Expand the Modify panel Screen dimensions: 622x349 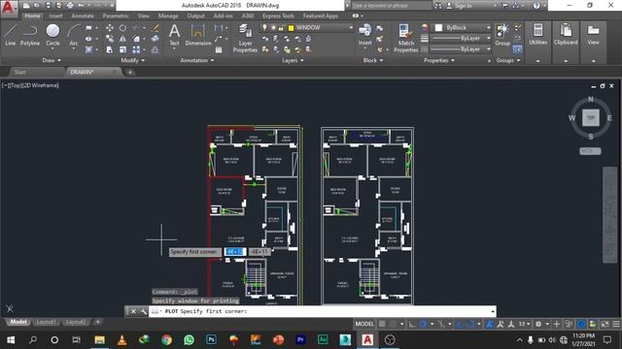click(x=132, y=60)
